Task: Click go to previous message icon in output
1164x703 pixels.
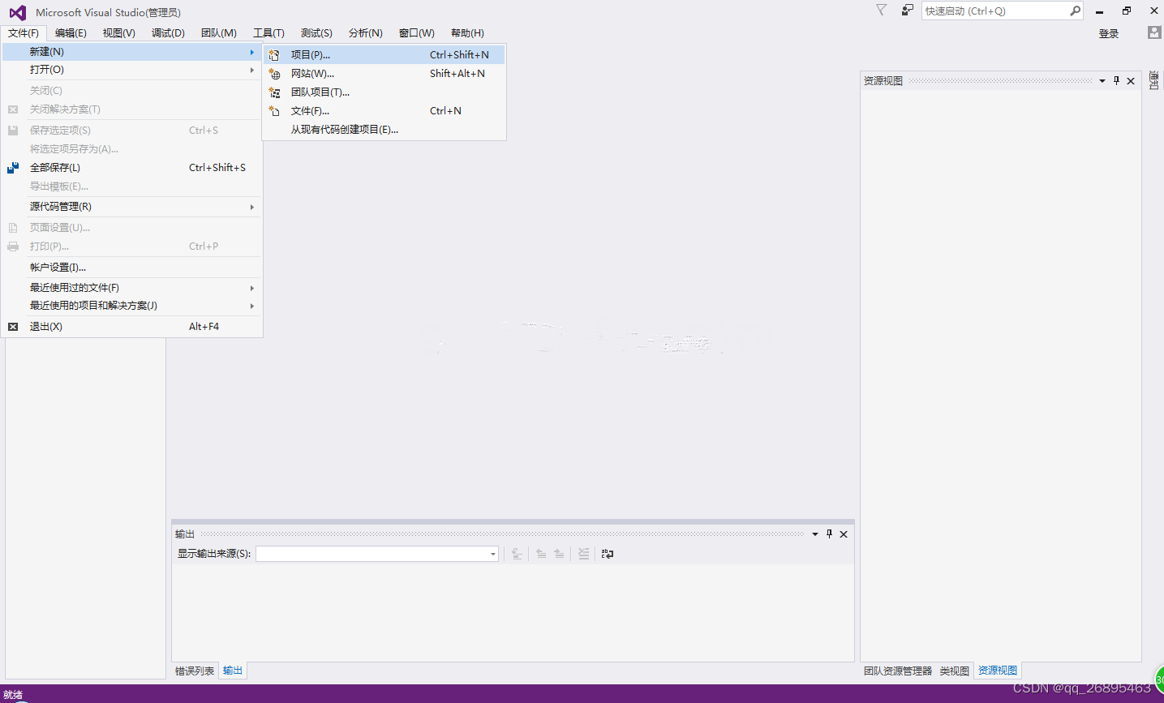Action: click(x=541, y=554)
